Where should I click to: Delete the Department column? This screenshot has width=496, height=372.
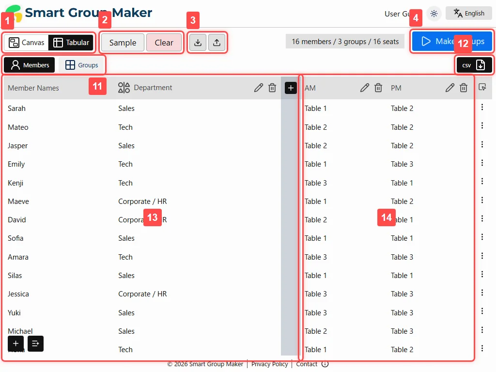point(272,88)
